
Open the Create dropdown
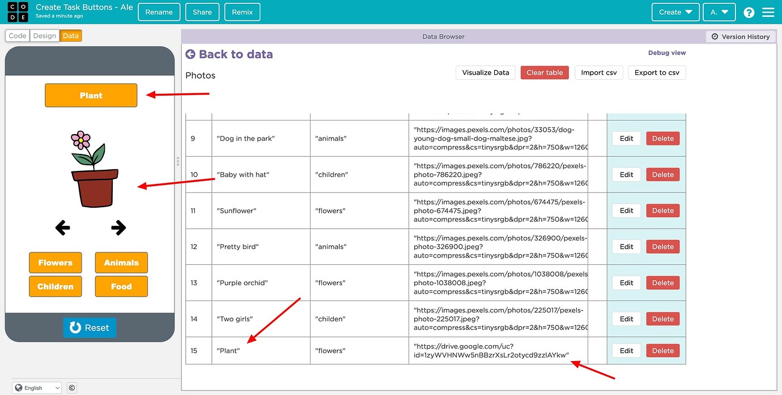(x=675, y=12)
